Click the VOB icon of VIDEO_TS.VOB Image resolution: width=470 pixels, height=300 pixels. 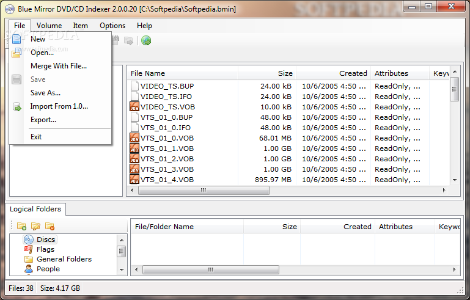pyautogui.click(x=134, y=107)
